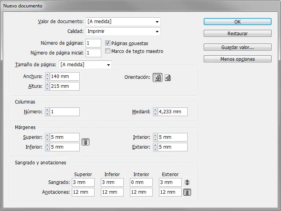
Task: Decrease Altura with down arrow
Action: [47, 88]
